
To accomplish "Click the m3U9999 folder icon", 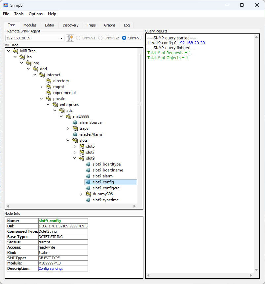I will [x=68, y=117].
